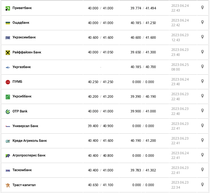
Task: Click the Таскомбанк name link
Action: click(x=22, y=170)
